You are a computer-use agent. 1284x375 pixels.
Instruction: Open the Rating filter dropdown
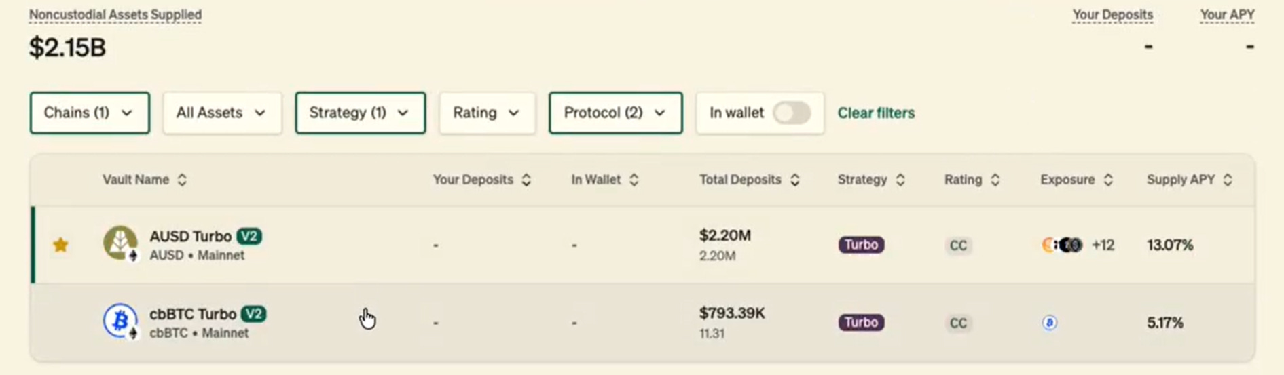[x=487, y=113]
